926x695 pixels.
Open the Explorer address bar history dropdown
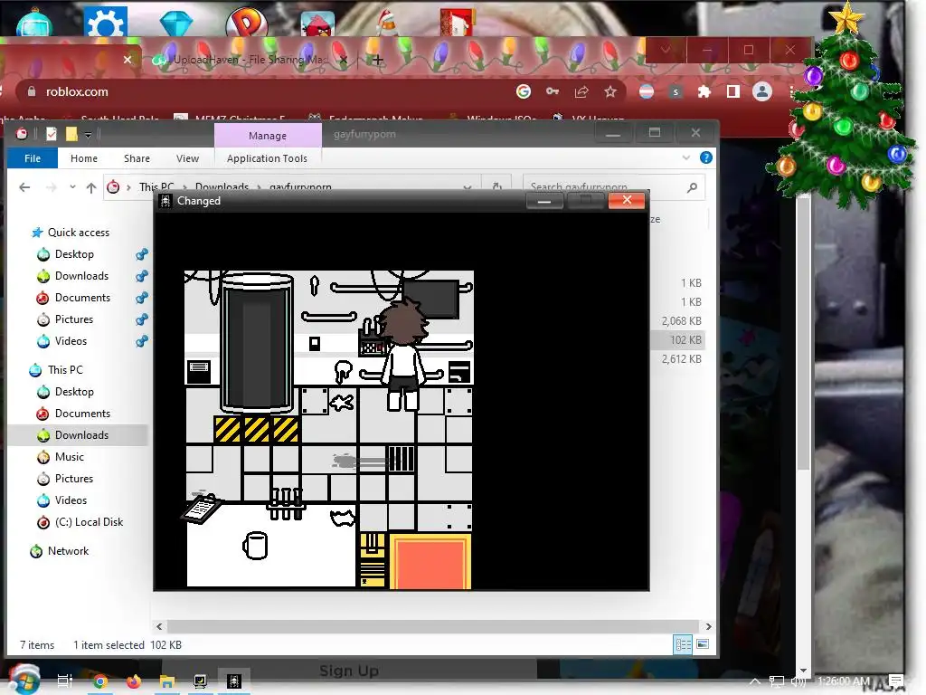468,187
